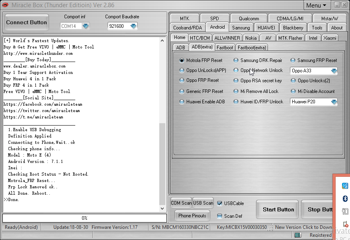
Task: Open the Intel sub-tab
Action: [313, 38]
